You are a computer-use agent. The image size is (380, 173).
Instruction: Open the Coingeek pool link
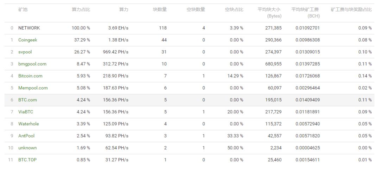point(28,40)
